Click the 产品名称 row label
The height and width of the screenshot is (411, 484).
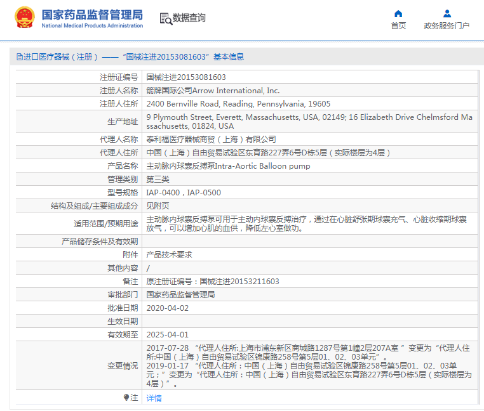click(x=123, y=166)
